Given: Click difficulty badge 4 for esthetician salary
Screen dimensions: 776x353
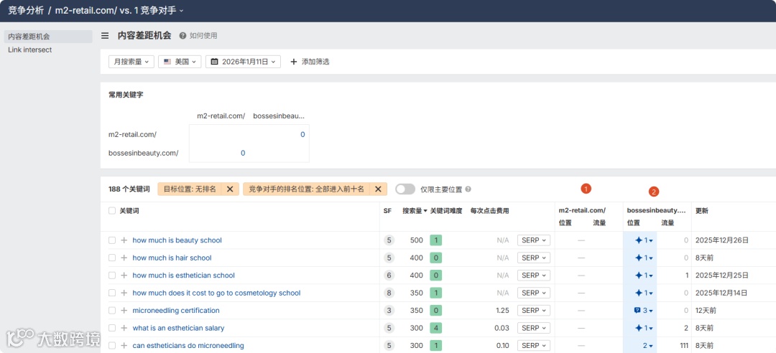Looking at the screenshot, I should pyautogui.click(x=436, y=328).
